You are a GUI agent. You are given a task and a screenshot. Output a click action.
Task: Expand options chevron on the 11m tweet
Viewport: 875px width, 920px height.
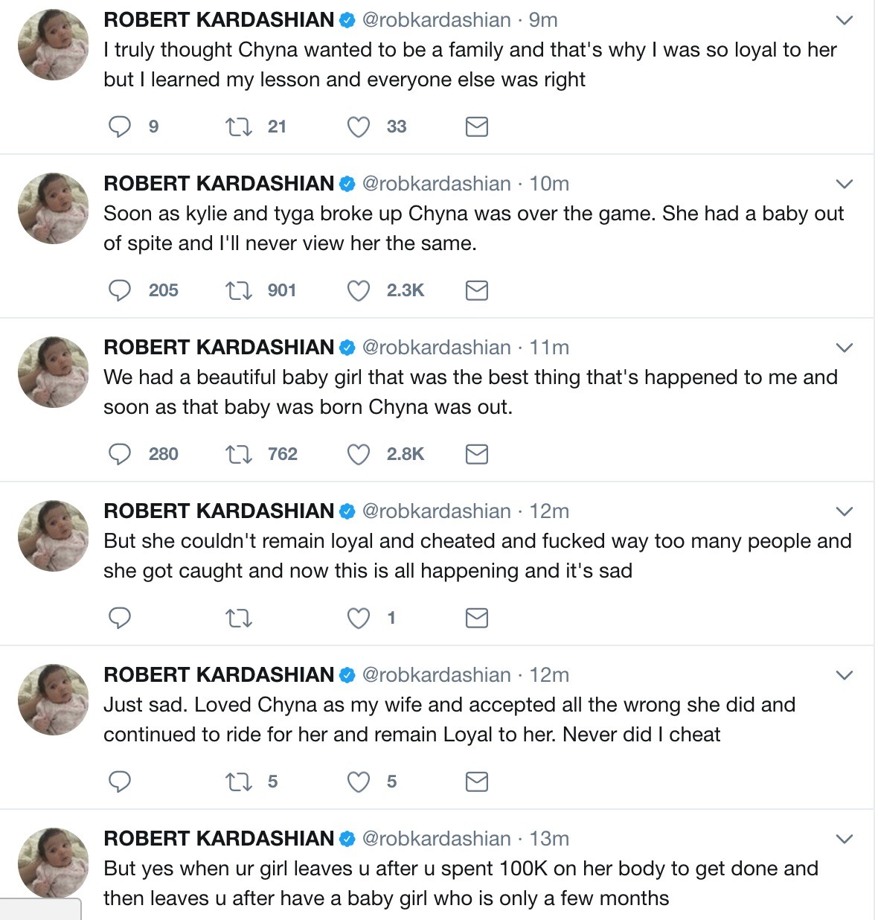coord(844,348)
